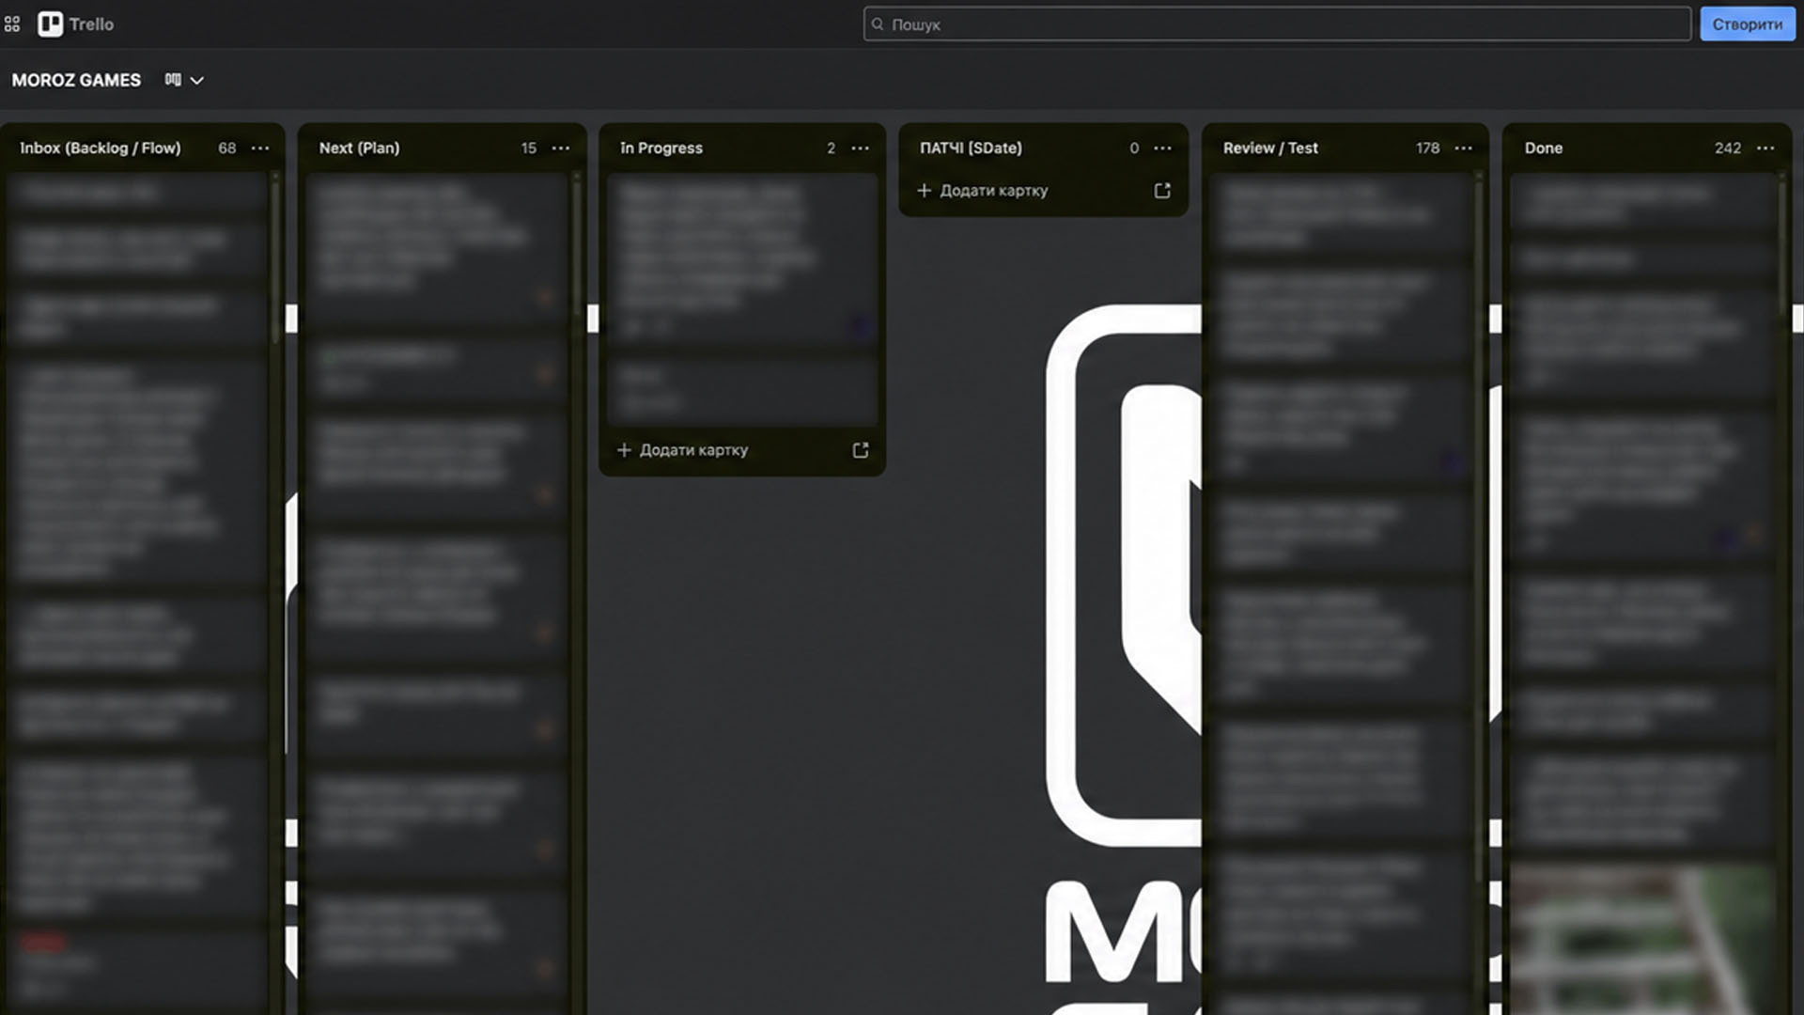
Task: Click Додати картку in ПАТЧІ (SDate) list
Action: (x=983, y=191)
